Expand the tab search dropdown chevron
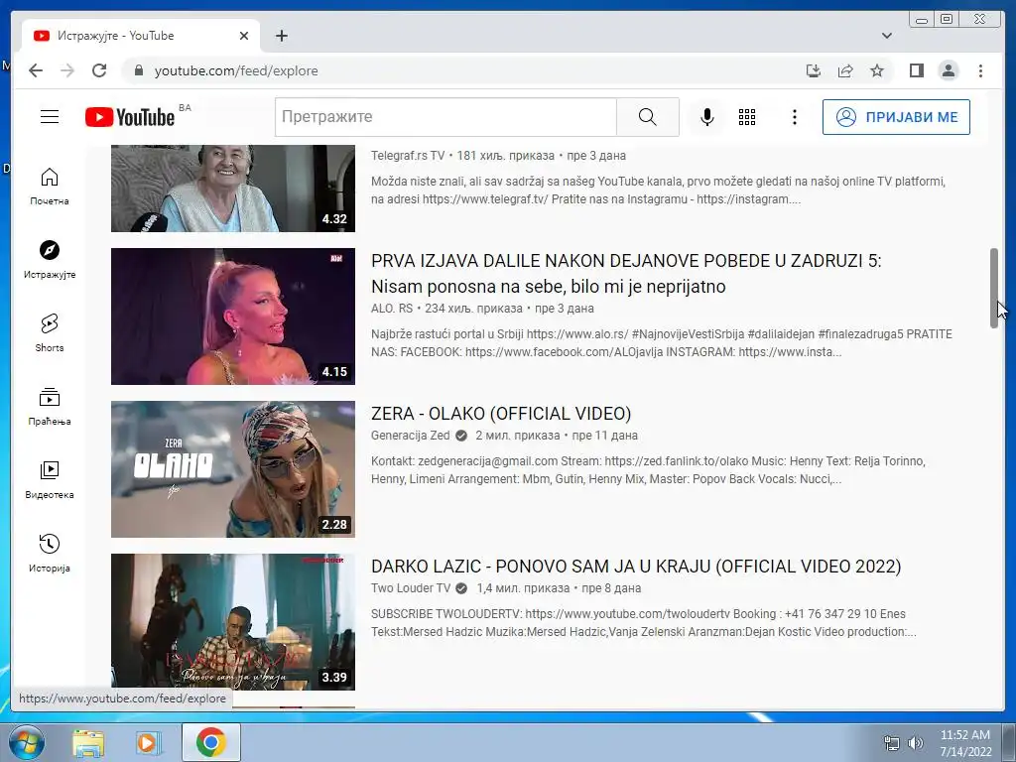1016x762 pixels. click(x=887, y=36)
